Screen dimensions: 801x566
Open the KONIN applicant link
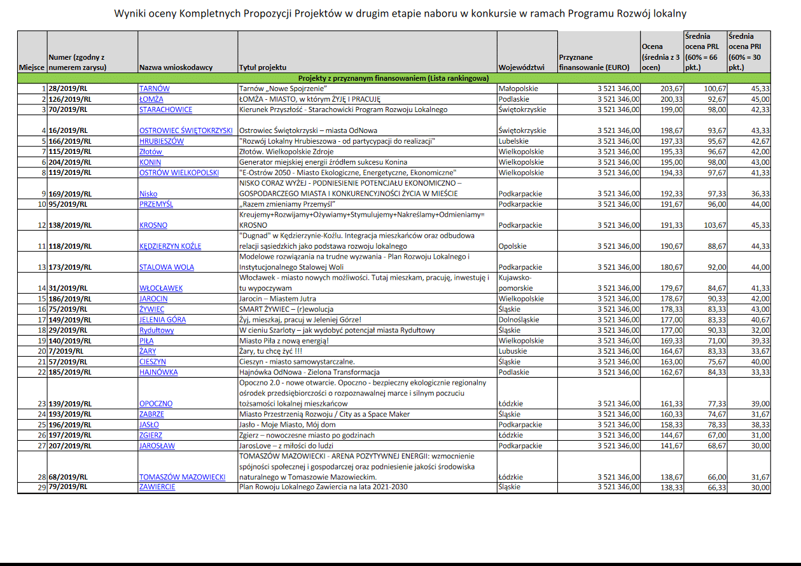click(x=150, y=162)
